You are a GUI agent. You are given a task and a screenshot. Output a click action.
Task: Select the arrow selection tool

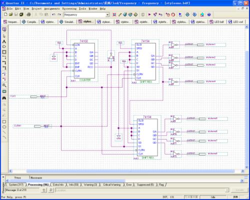coord(4,36)
